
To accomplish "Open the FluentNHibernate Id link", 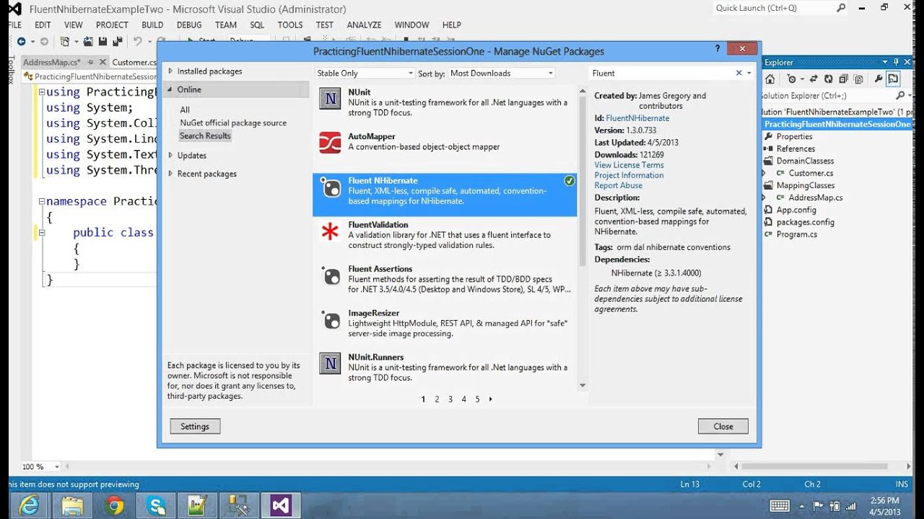I will click(637, 118).
